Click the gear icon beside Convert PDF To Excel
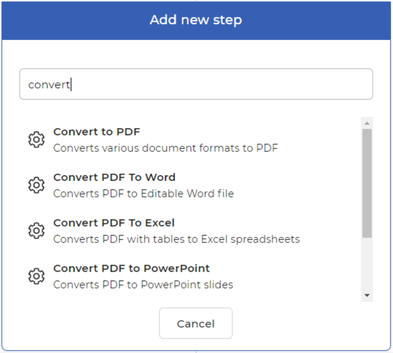The width and height of the screenshot is (393, 353). point(36,231)
